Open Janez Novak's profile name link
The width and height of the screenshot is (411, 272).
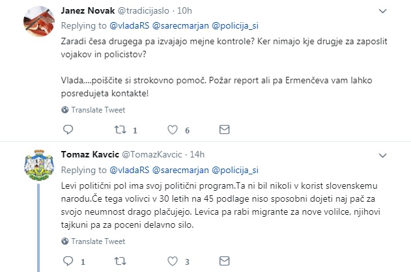(x=85, y=11)
